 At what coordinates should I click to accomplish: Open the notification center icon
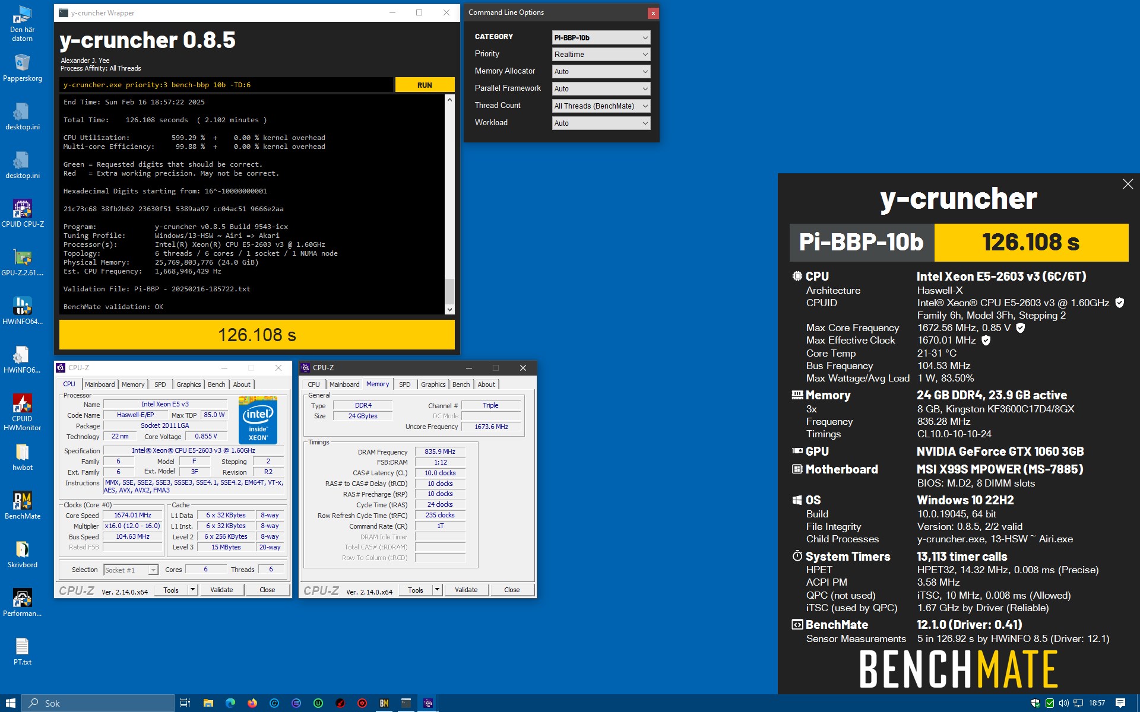tap(1120, 703)
